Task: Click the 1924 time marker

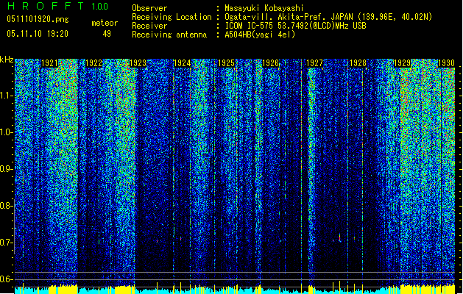Action: coord(183,63)
